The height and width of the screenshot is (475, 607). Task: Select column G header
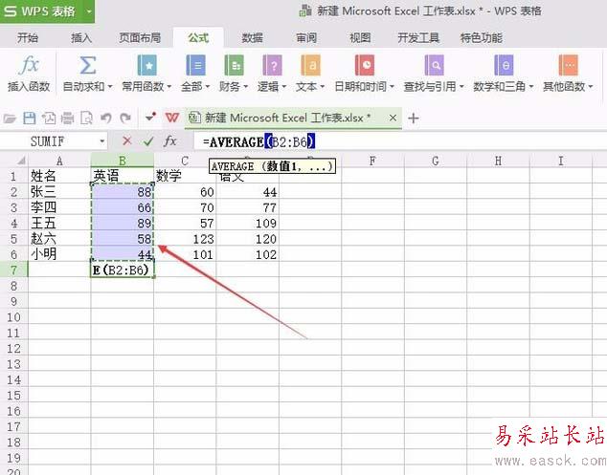click(436, 161)
